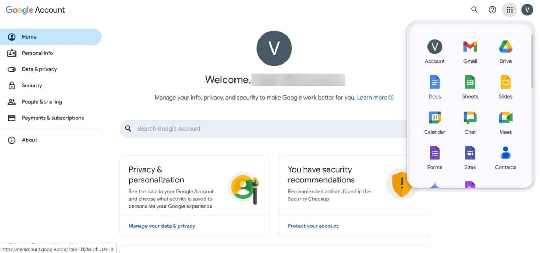The width and height of the screenshot is (540, 253).
Task: Open the Help question mark icon
Action: pyautogui.click(x=492, y=9)
